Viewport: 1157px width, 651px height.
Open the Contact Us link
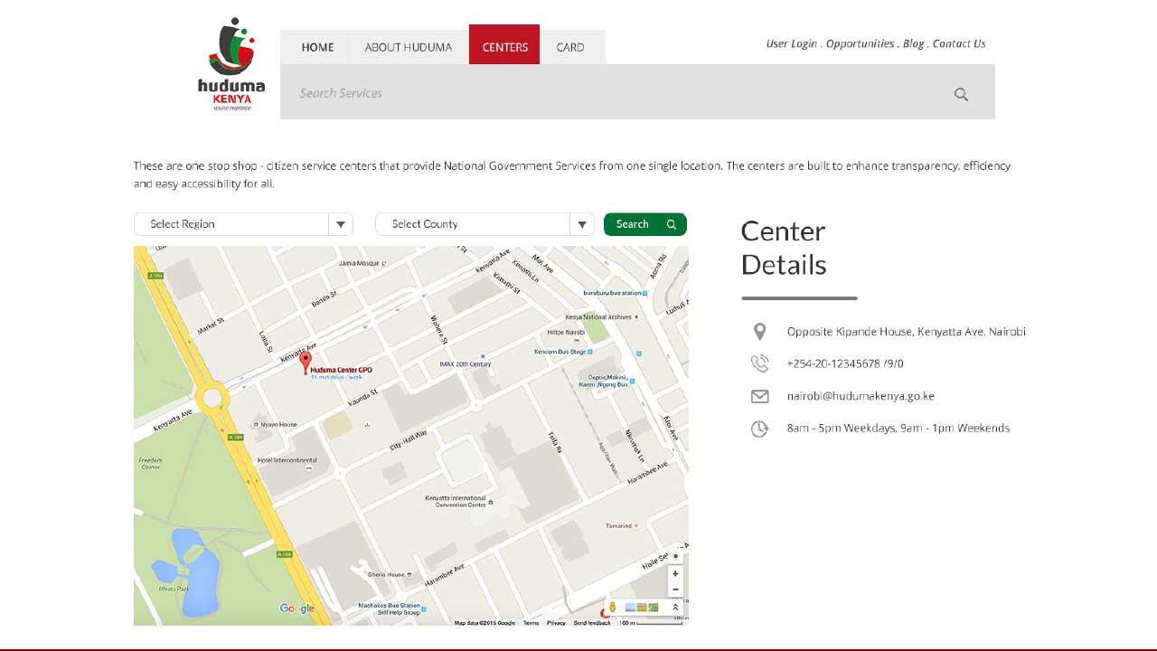pos(959,43)
